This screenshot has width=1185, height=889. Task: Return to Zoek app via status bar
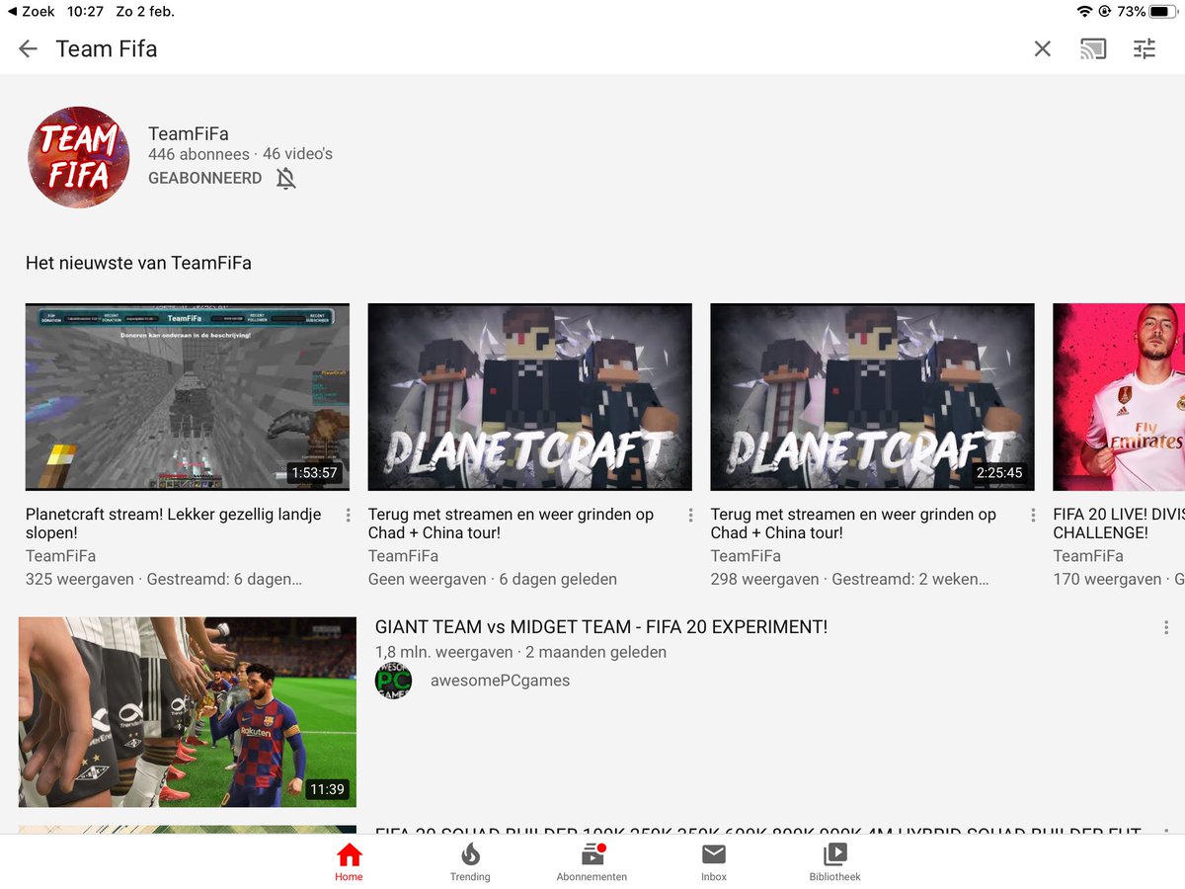click(x=30, y=12)
